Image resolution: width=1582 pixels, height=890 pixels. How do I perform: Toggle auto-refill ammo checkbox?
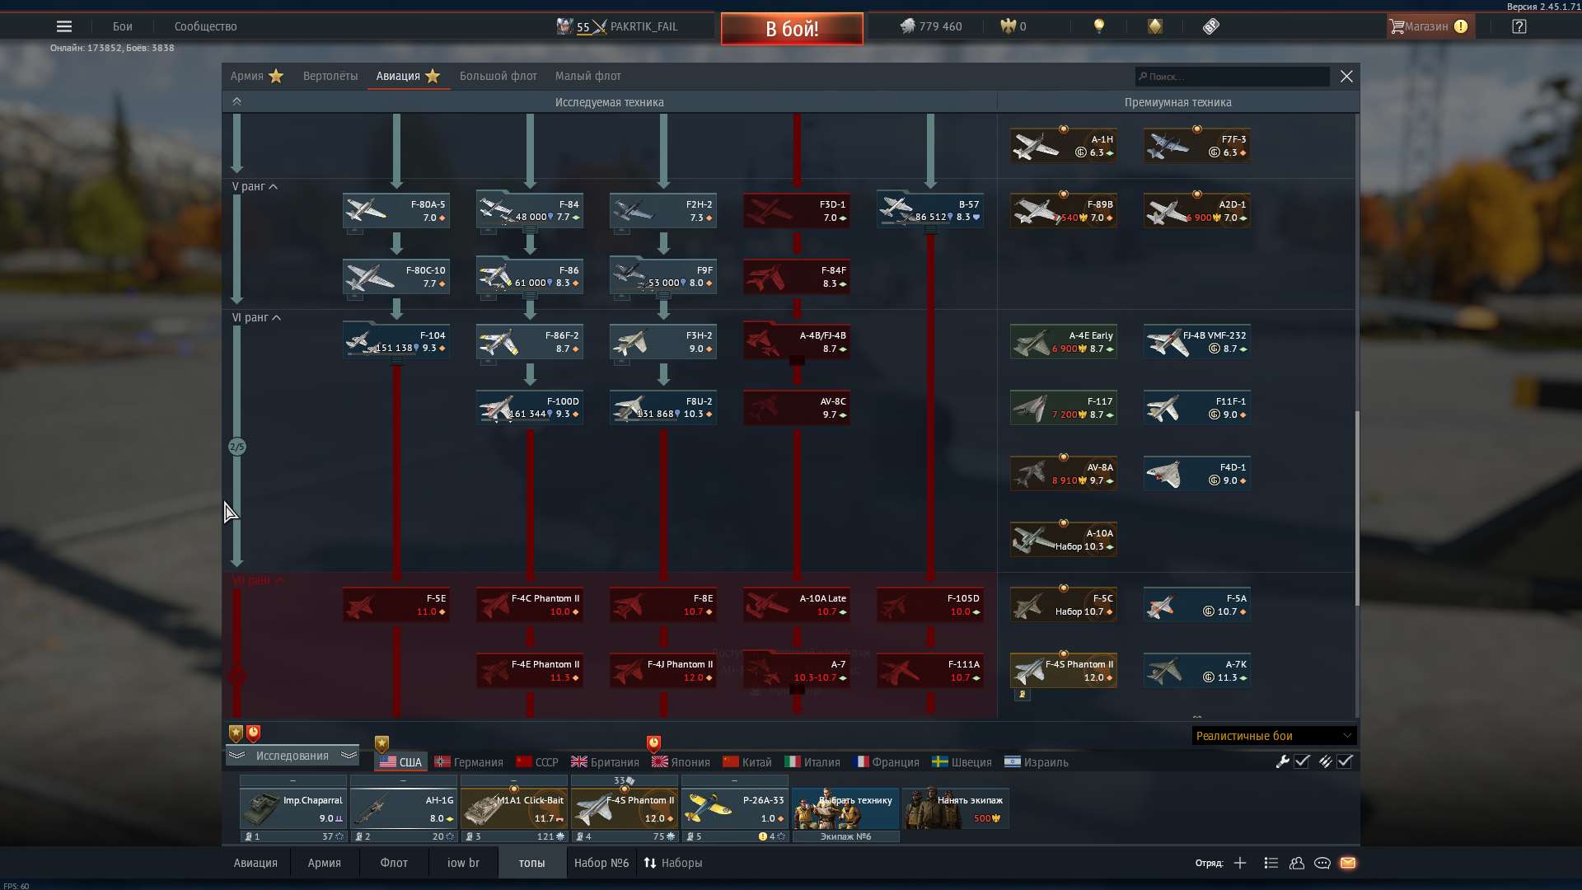1345,761
